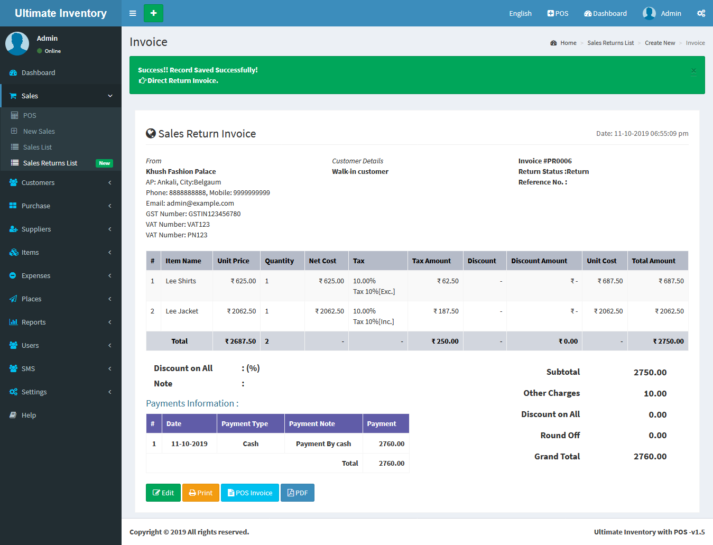Print the sales return invoice

pos(201,493)
